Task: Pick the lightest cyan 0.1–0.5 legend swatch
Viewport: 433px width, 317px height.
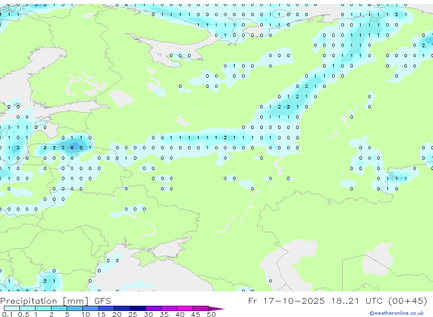Action: click(12, 308)
